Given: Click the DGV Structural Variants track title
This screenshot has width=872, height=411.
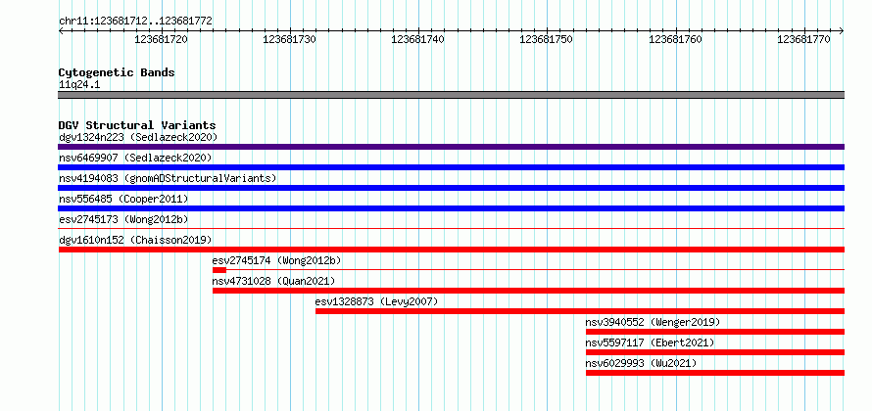Looking at the screenshot, I should click(x=137, y=125).
